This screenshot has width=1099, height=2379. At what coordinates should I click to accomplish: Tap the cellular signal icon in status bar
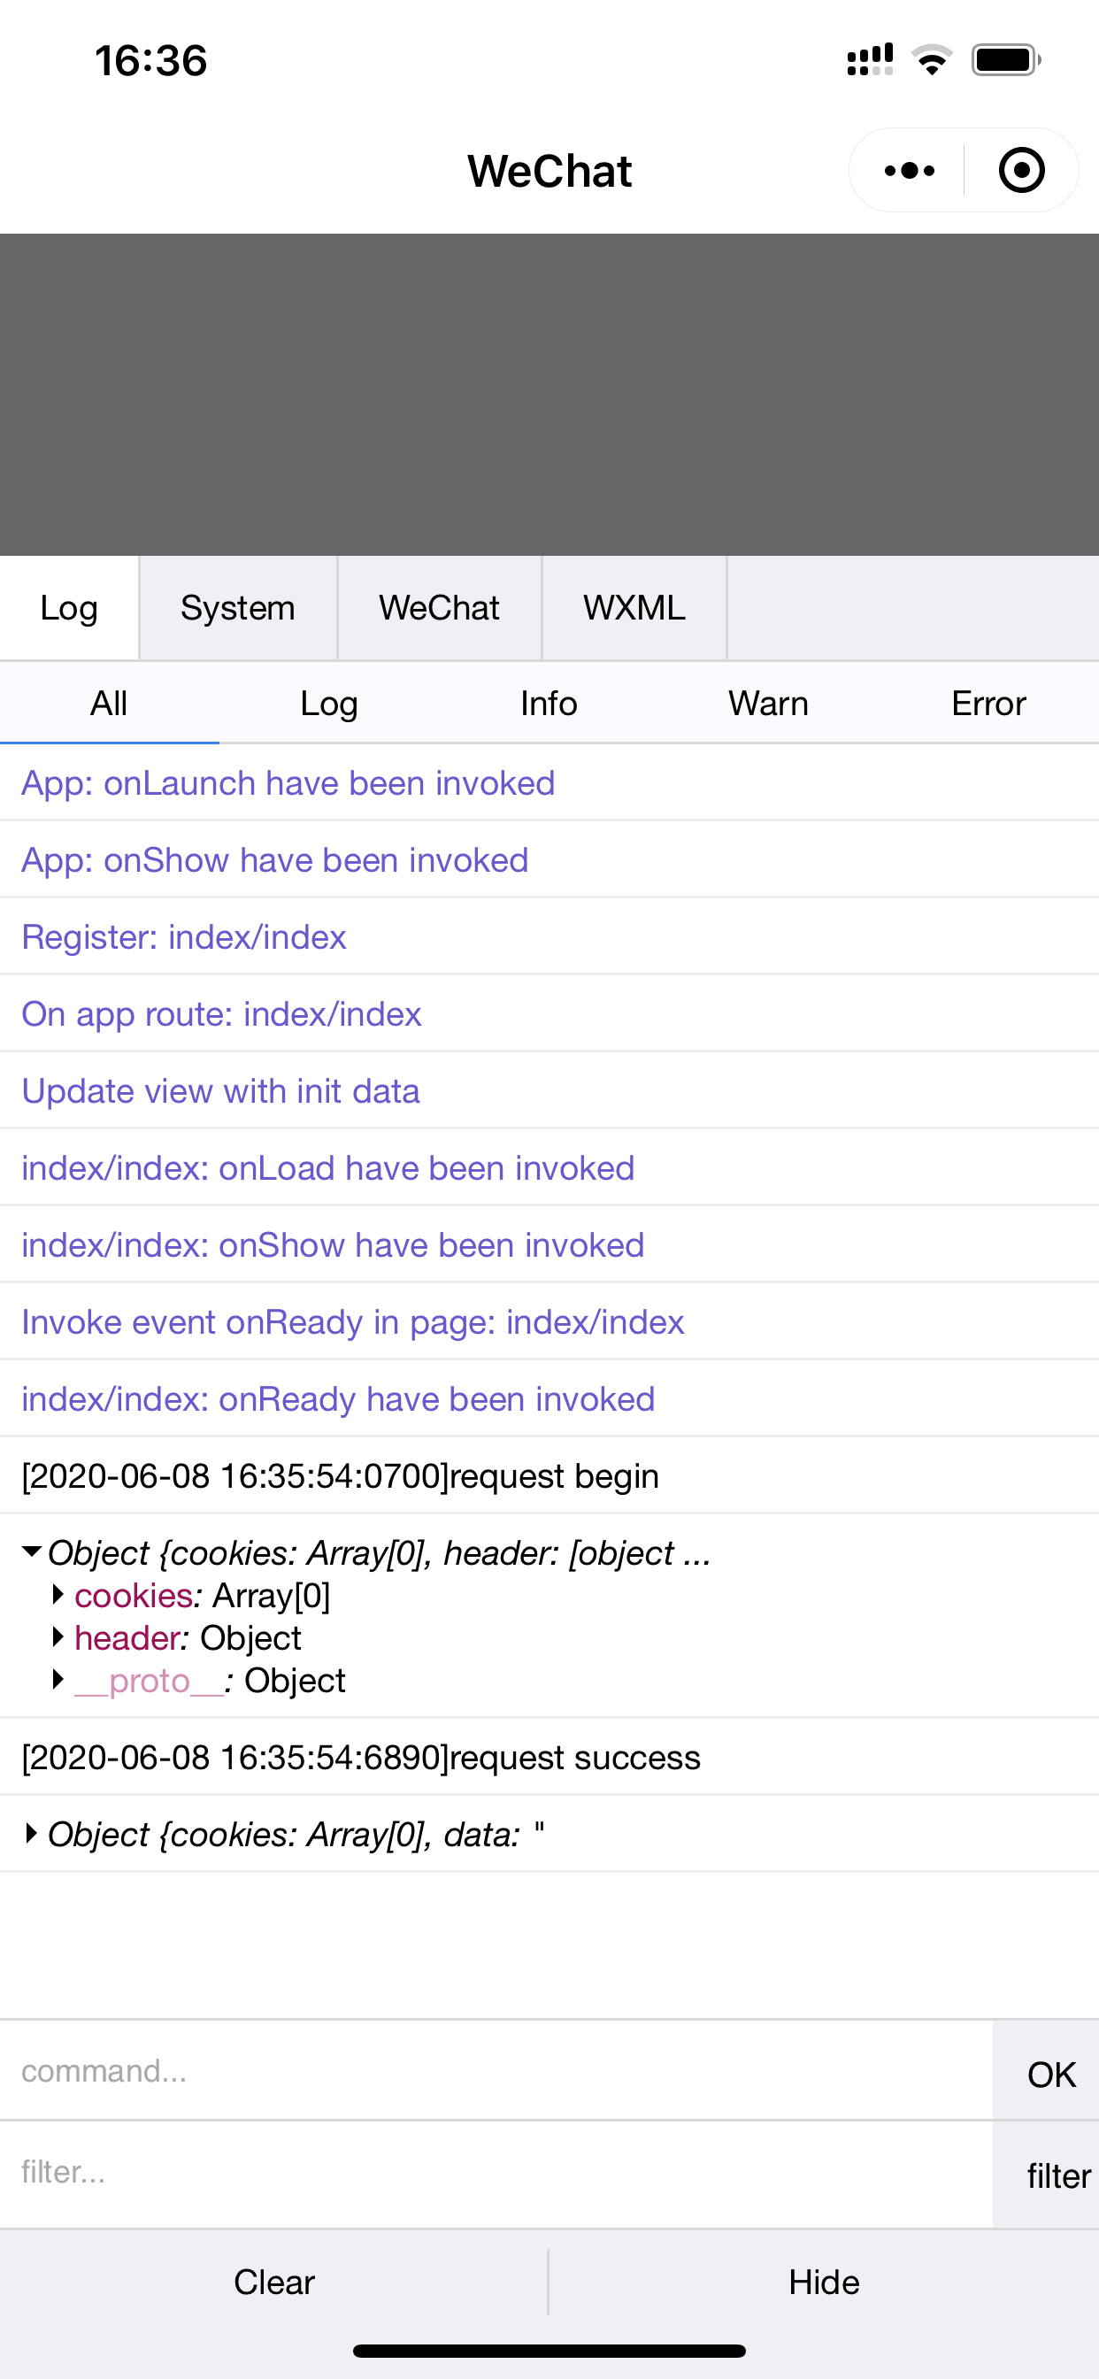point(870,60)
